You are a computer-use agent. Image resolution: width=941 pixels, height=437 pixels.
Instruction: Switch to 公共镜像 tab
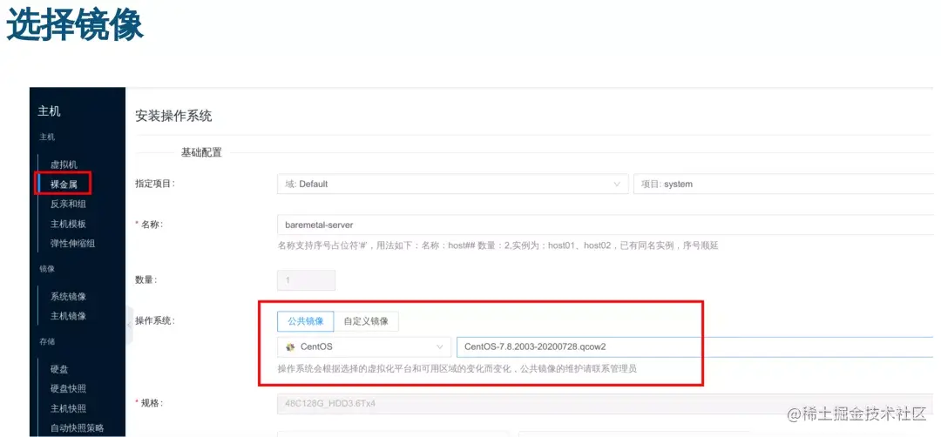pos(306,320)
